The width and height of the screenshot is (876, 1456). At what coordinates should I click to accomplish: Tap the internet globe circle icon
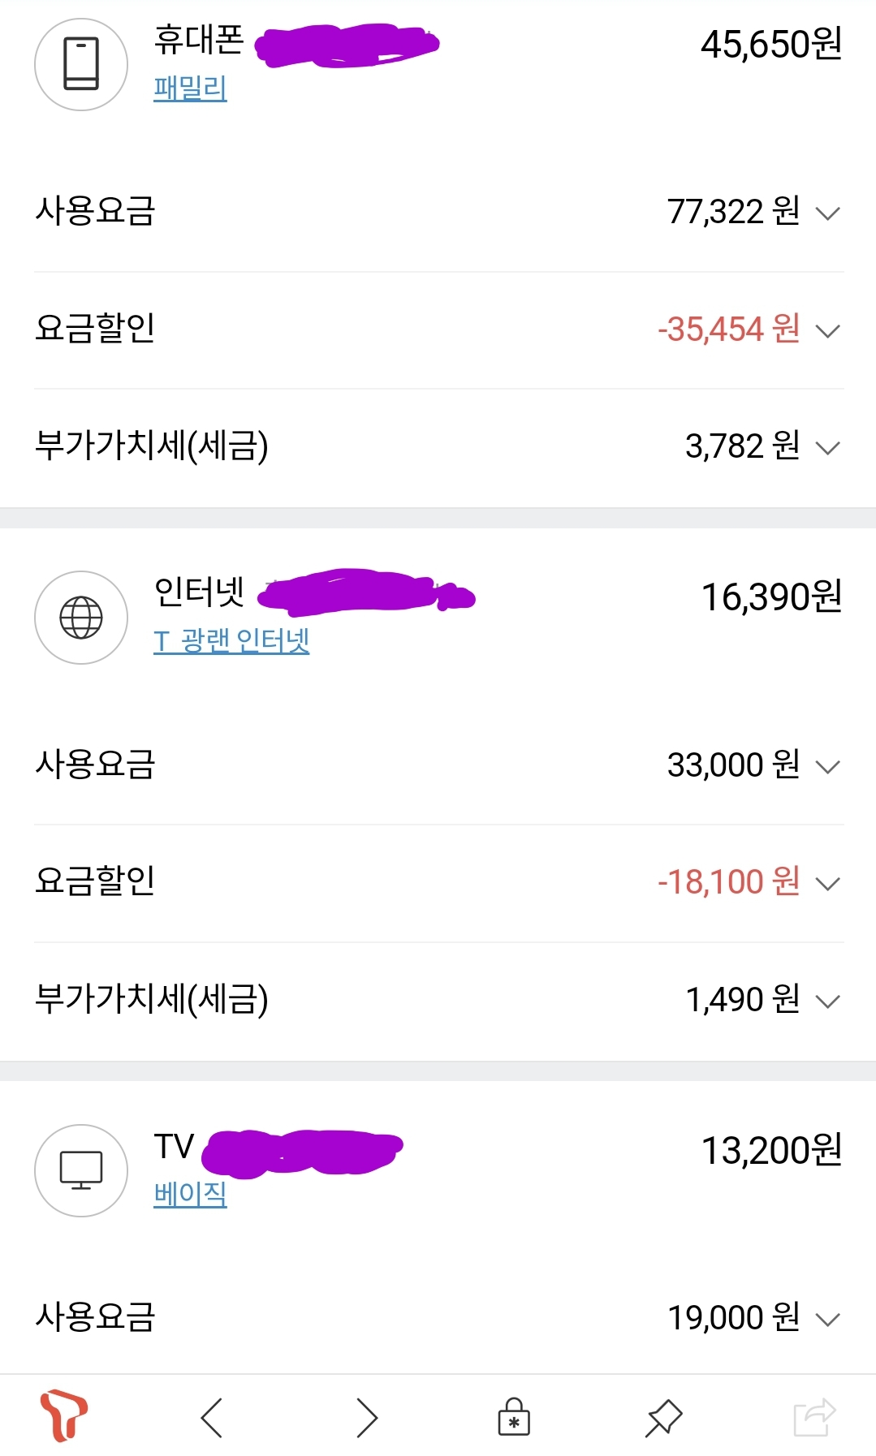coord(81,618)
